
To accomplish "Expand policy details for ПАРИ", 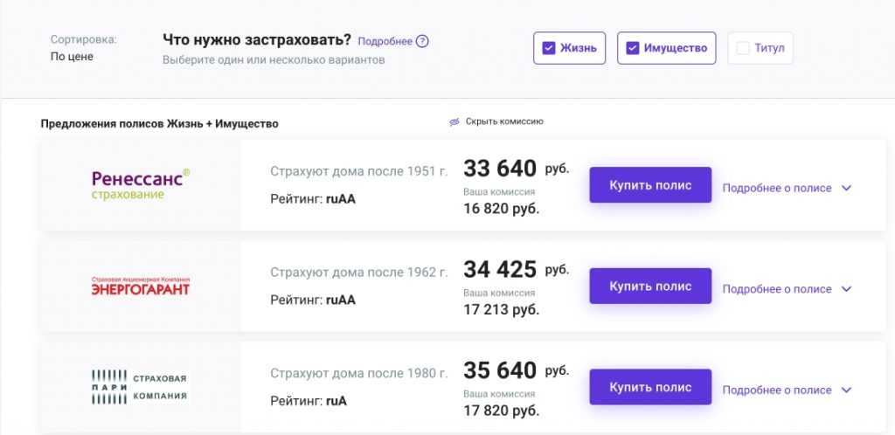I will point(776,390).
